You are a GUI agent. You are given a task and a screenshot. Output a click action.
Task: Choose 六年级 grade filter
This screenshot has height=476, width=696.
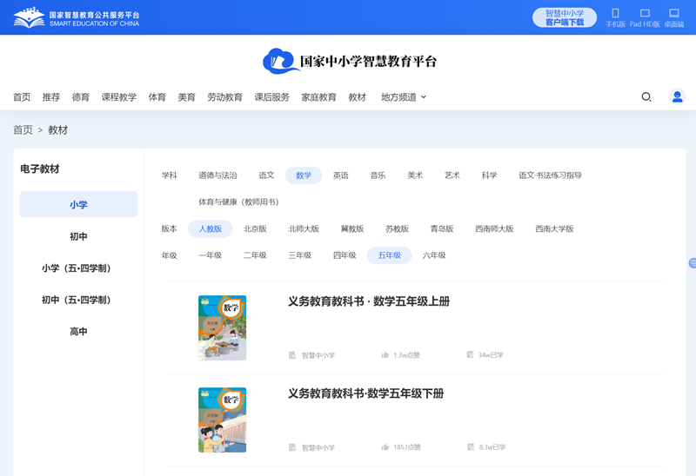click(434, 255)
